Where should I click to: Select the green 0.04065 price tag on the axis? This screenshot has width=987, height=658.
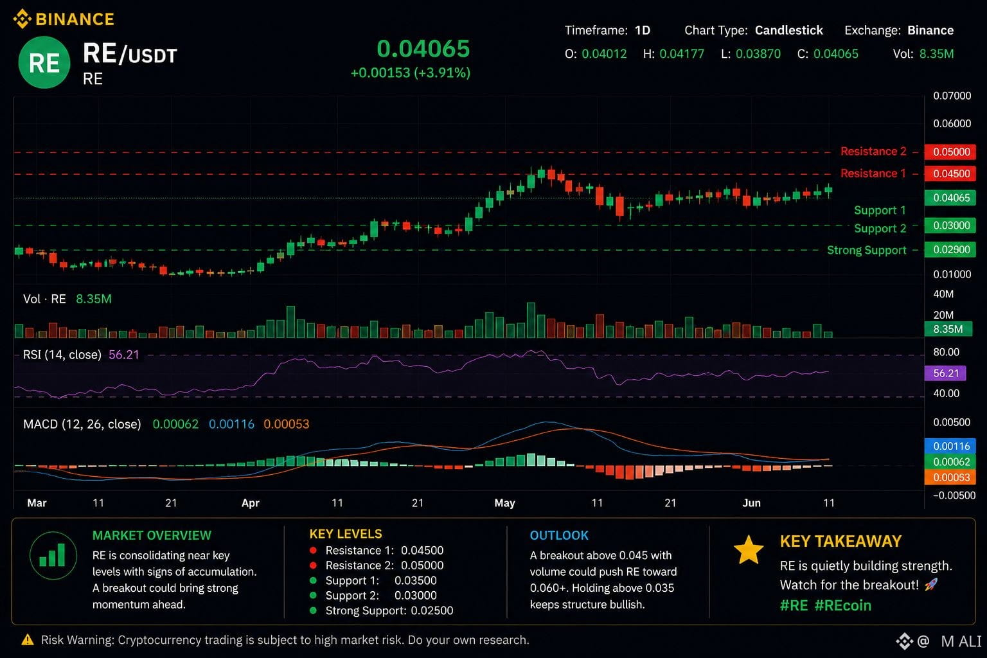pos(950,197)
